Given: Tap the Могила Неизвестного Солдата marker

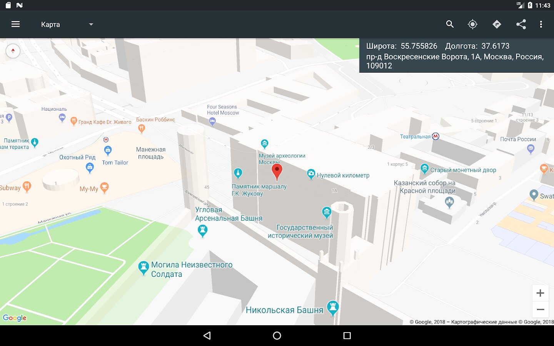Looking at the screenshot, I should coord(144,268).
